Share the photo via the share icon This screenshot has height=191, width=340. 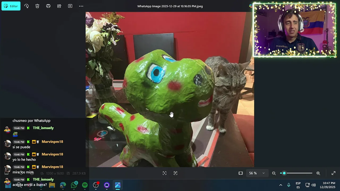(59, 6)
